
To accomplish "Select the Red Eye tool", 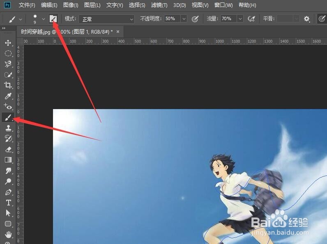I will pos(8,107).
